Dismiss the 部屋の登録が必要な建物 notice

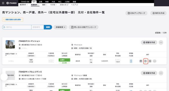pos(22,20)
